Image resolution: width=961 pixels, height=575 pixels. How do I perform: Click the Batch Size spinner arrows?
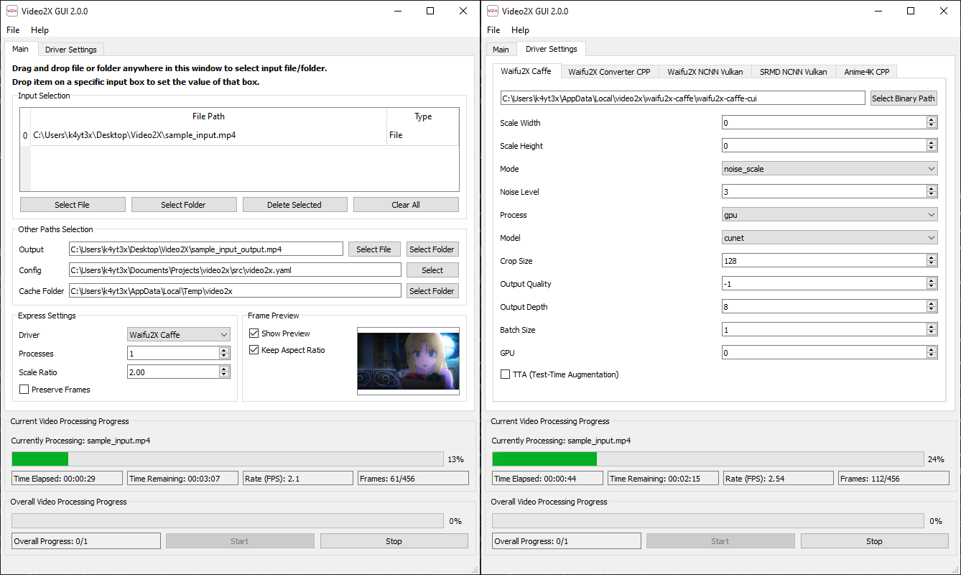point(932,330)
